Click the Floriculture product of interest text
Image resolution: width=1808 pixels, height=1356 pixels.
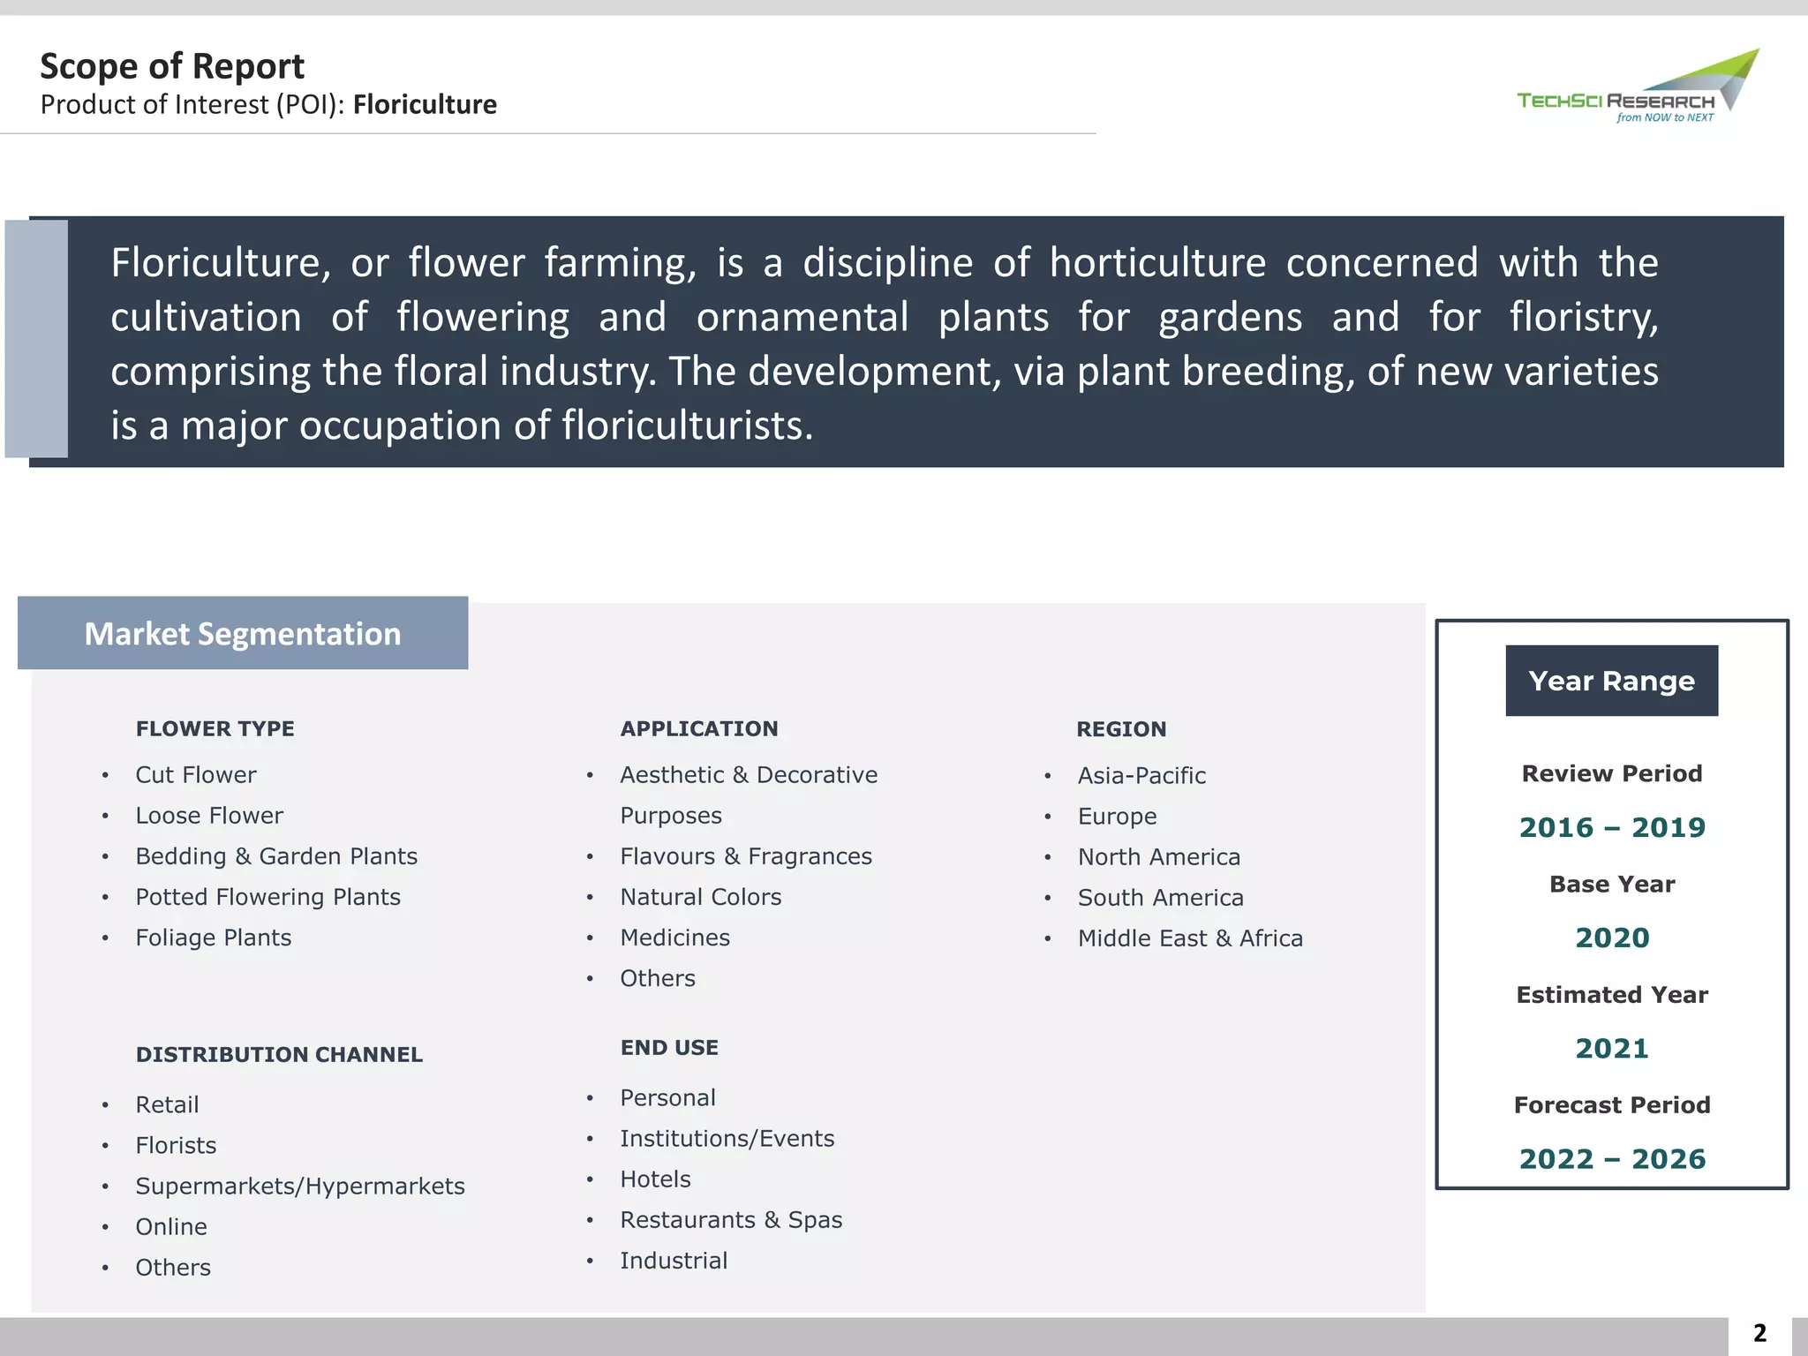point(425,104)
